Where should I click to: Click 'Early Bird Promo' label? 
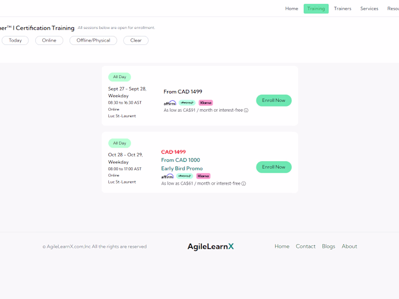(x=182, y=169)
